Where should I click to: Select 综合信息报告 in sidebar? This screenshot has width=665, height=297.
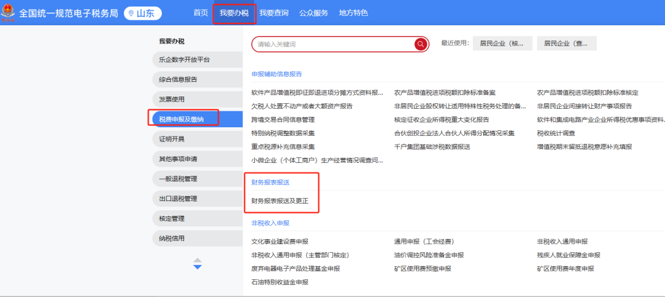pyautogui.click(x=197, y=79)
